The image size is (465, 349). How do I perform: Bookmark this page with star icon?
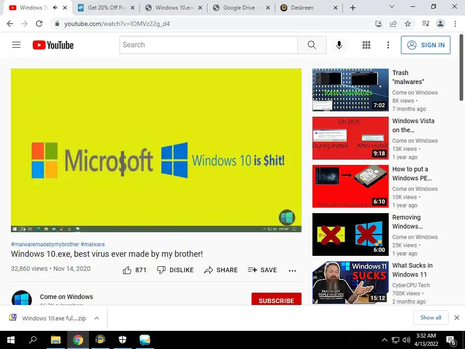click(408, 24)
